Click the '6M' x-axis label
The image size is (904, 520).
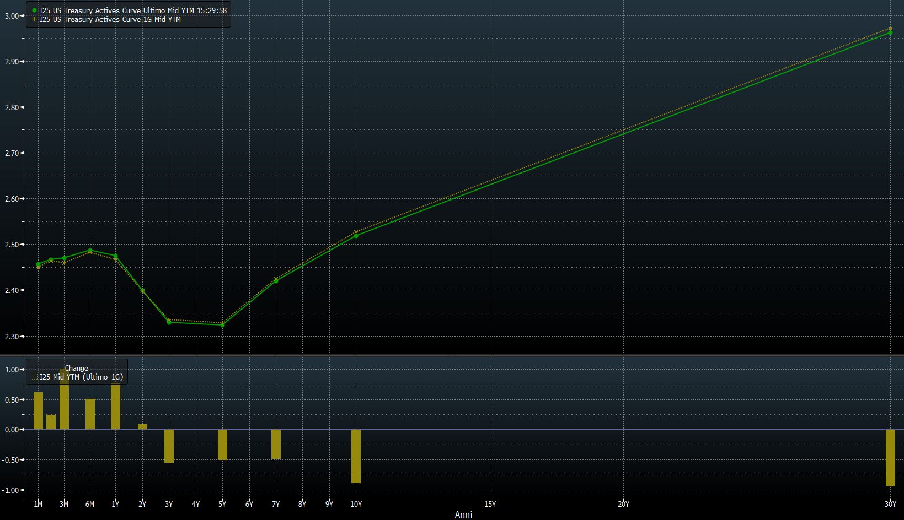(90, 504)
